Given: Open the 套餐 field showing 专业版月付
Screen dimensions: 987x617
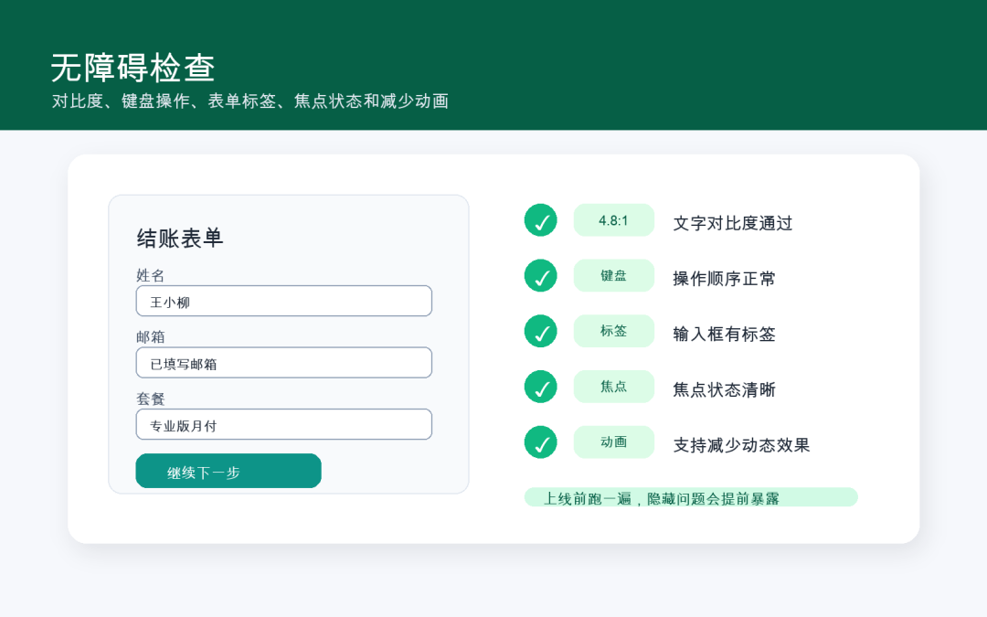Looking at the screenshot, I should pyautogui.click(x=284, y=424).
